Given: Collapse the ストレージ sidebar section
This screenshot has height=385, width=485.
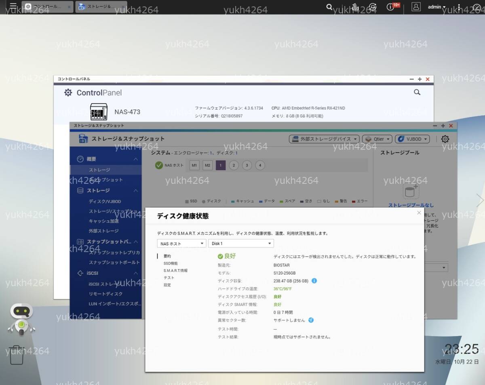Looking at the screenshot, I should 136,190.
